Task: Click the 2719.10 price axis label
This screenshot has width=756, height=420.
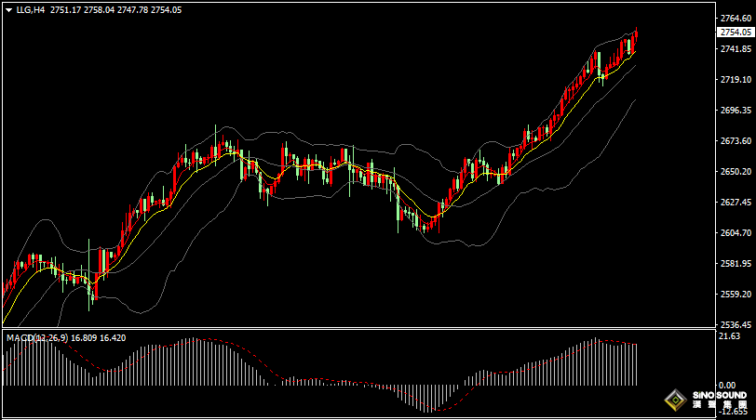Action: (x=736, y=80)
